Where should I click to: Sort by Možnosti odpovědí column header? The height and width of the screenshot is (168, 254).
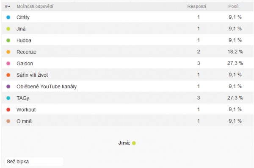(35, 6)
